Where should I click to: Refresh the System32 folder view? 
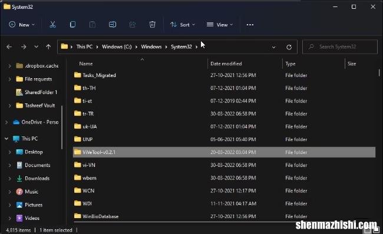coord(289,47)
